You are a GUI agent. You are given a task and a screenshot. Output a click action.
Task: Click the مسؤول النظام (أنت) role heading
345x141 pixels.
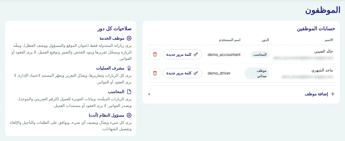pos(107,115)
